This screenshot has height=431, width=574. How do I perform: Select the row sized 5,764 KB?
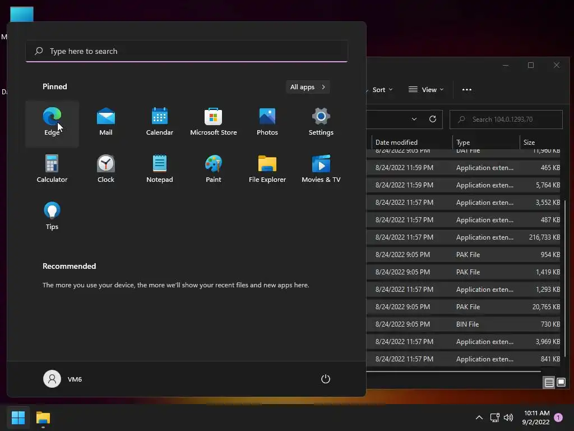(x=464, y=185)
